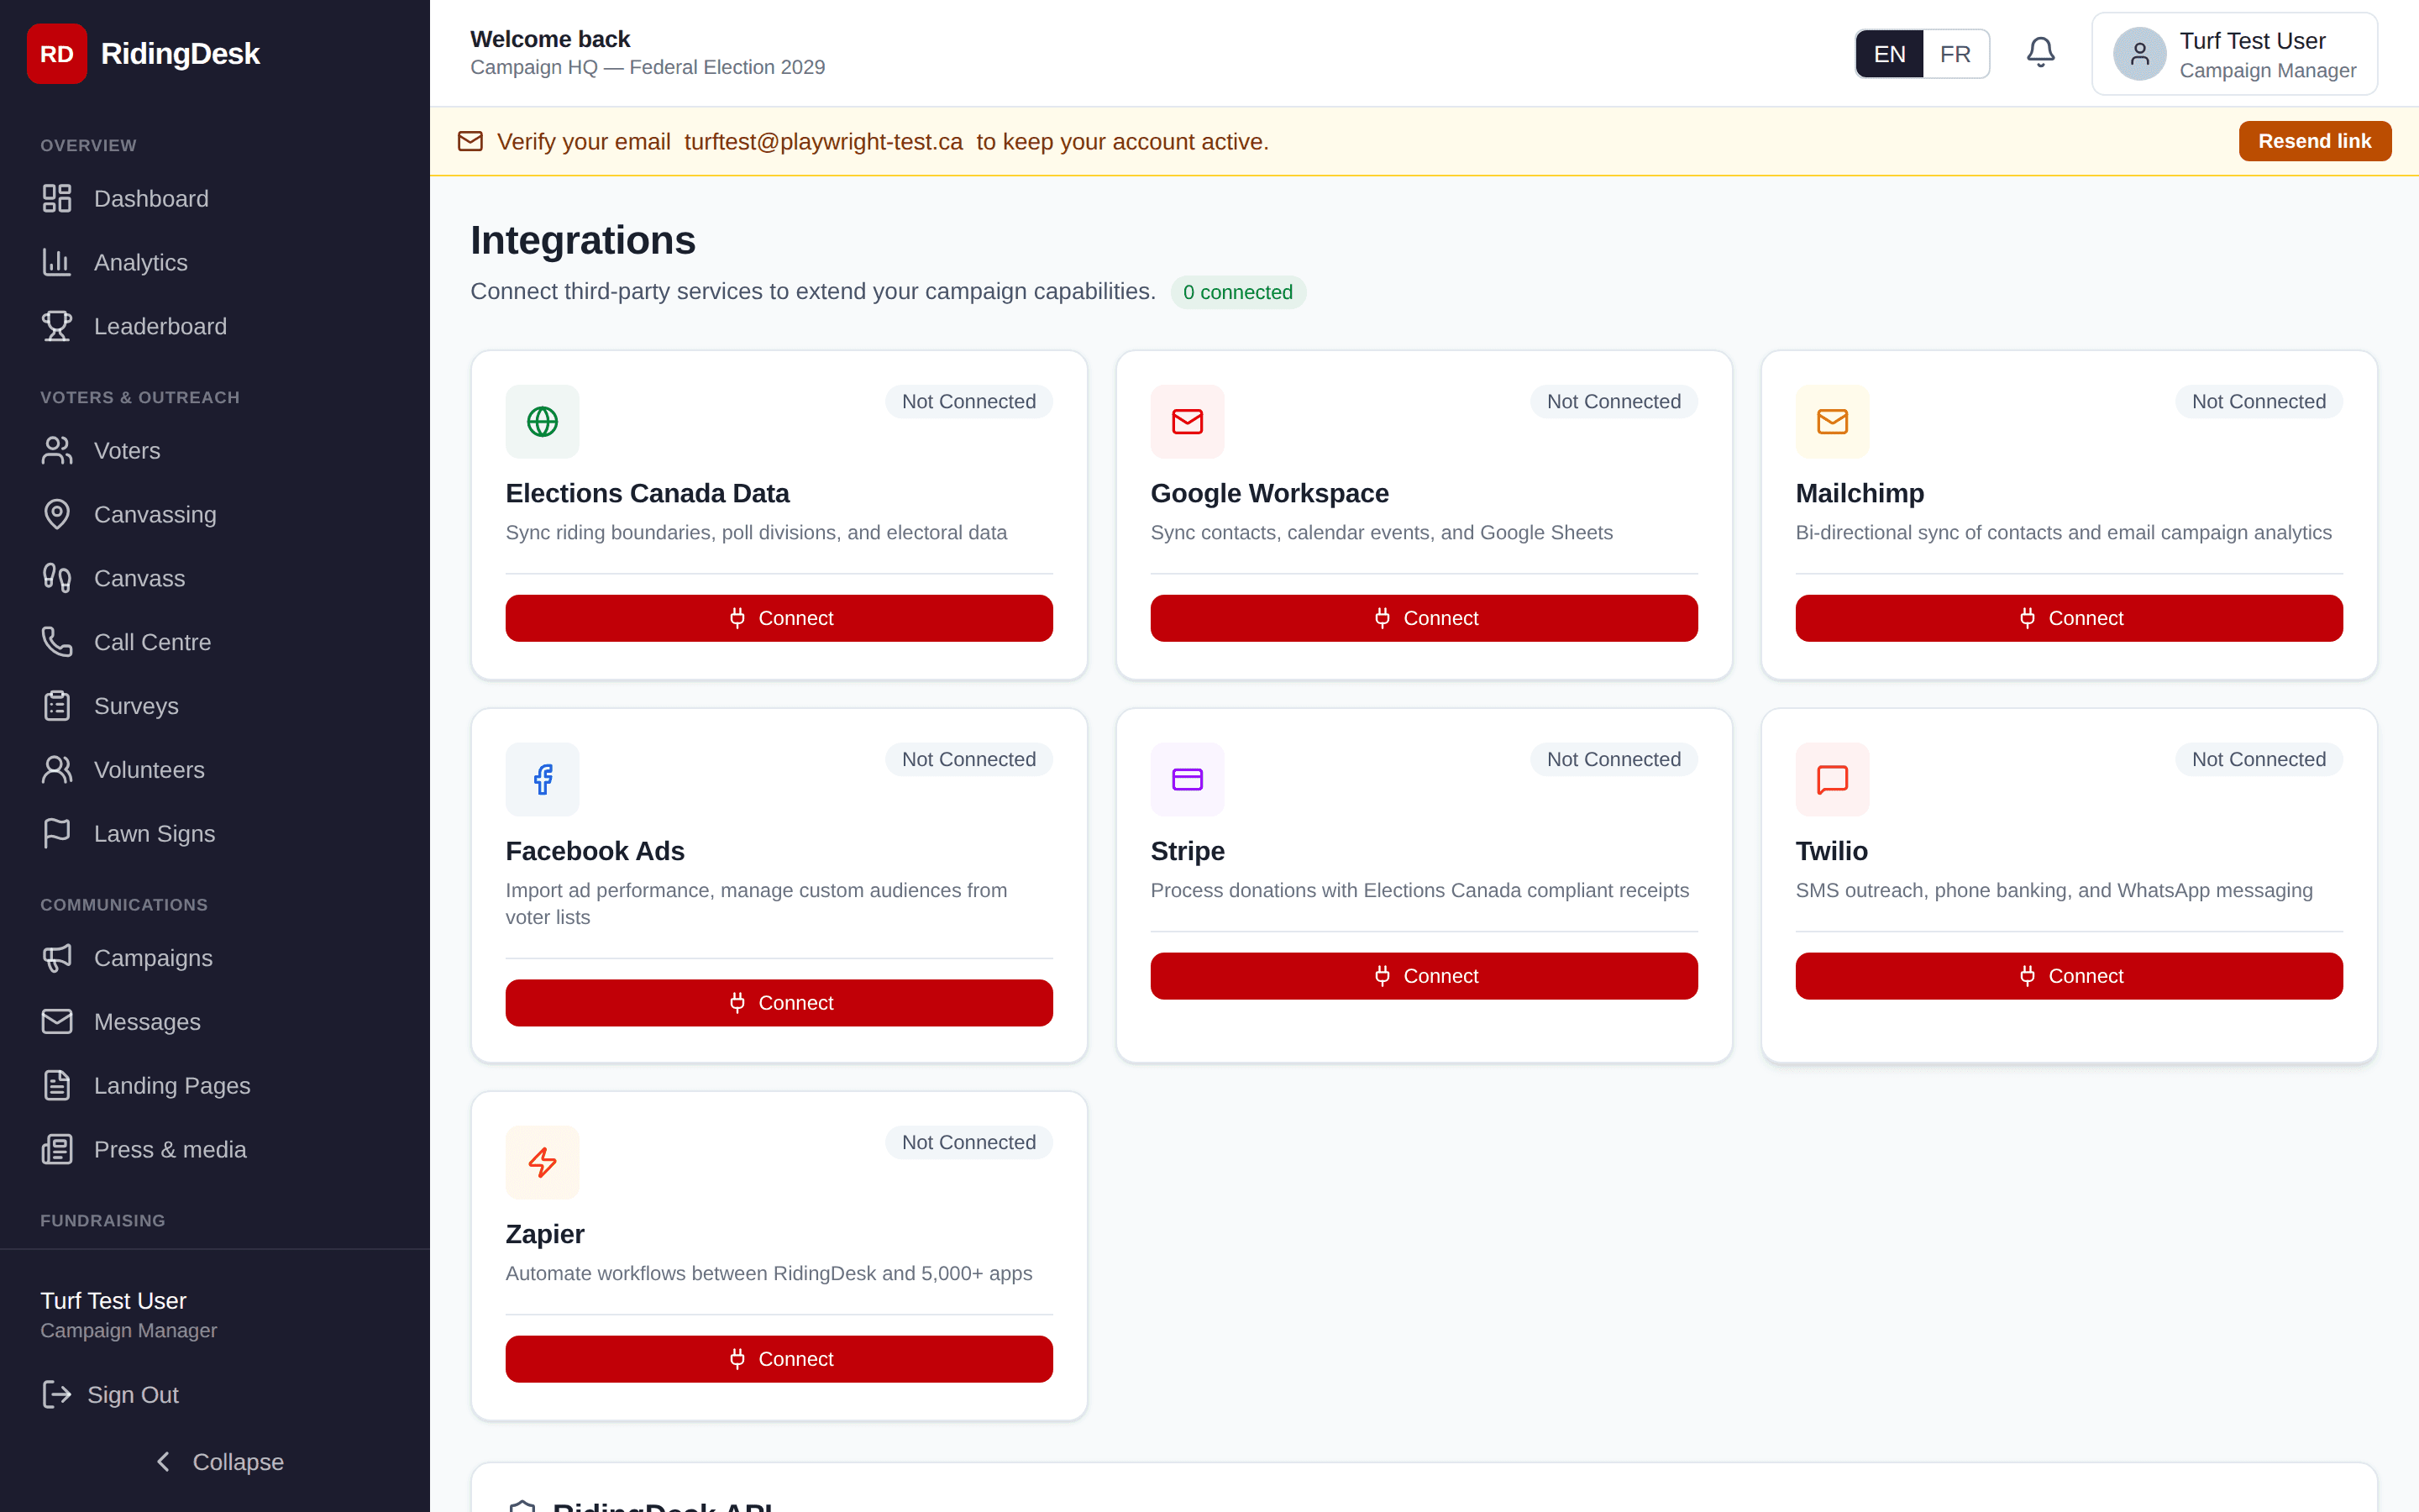Image resolution: width=2419 pixels, height=1512 pixels.
Task: Click the Lawn Signs flag icon
Action: click(57, 833)
